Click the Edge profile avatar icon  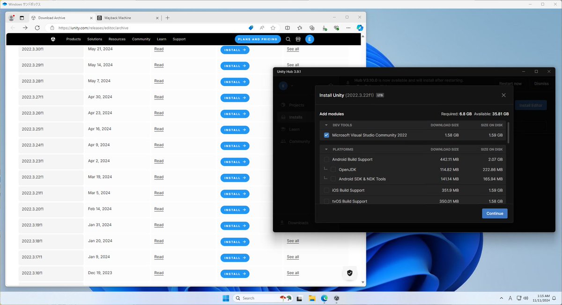click(12, 18)
